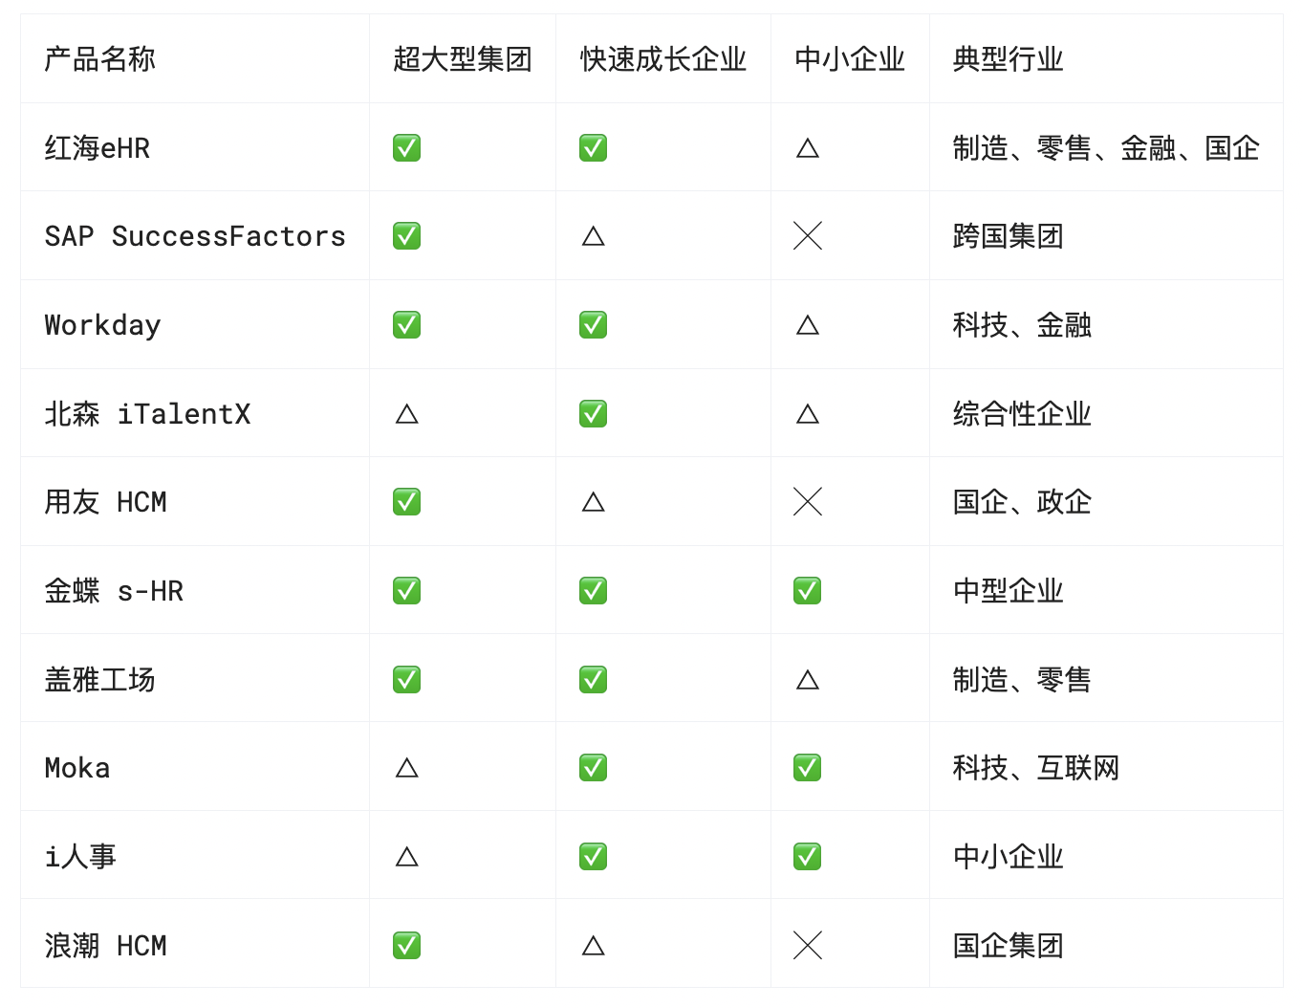This screenshot has height=1008, width=1302.
Task: Click i人事 green checkmark under 中小企业
Action: click(x=808, y=857)
